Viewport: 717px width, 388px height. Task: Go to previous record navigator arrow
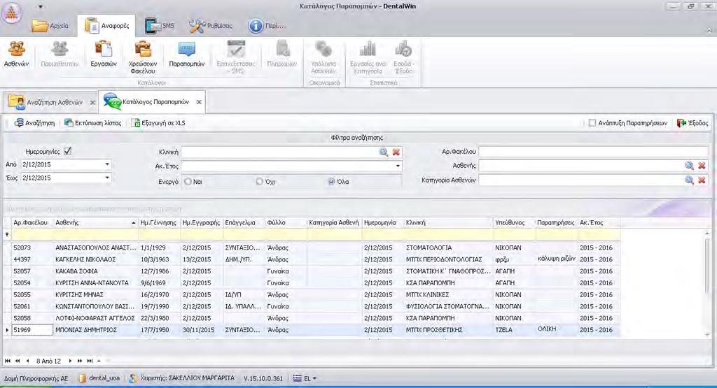[x=27, y=361]
